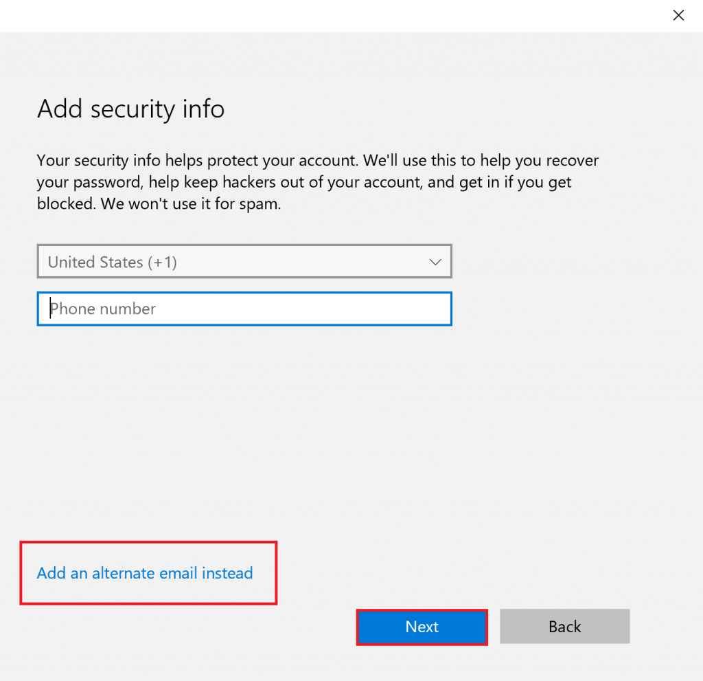Close the Add security info dialog
This screenshot has width=703, height=681.
click(x=678, y=15)
